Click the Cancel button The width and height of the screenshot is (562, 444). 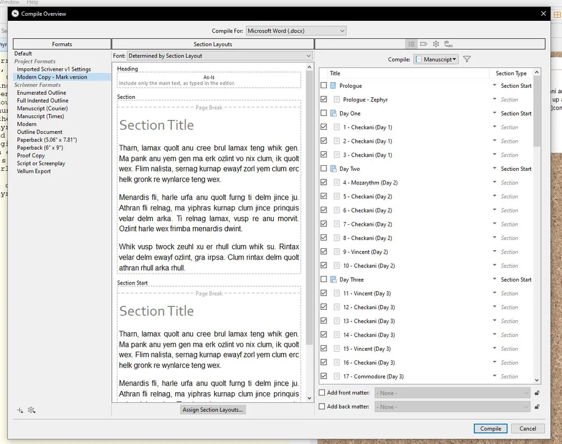(x=528, y=429)
